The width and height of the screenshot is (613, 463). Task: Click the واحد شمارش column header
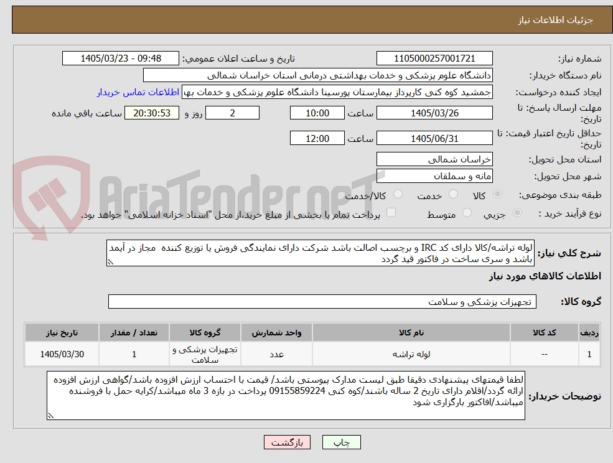click(x=276, y=332)
